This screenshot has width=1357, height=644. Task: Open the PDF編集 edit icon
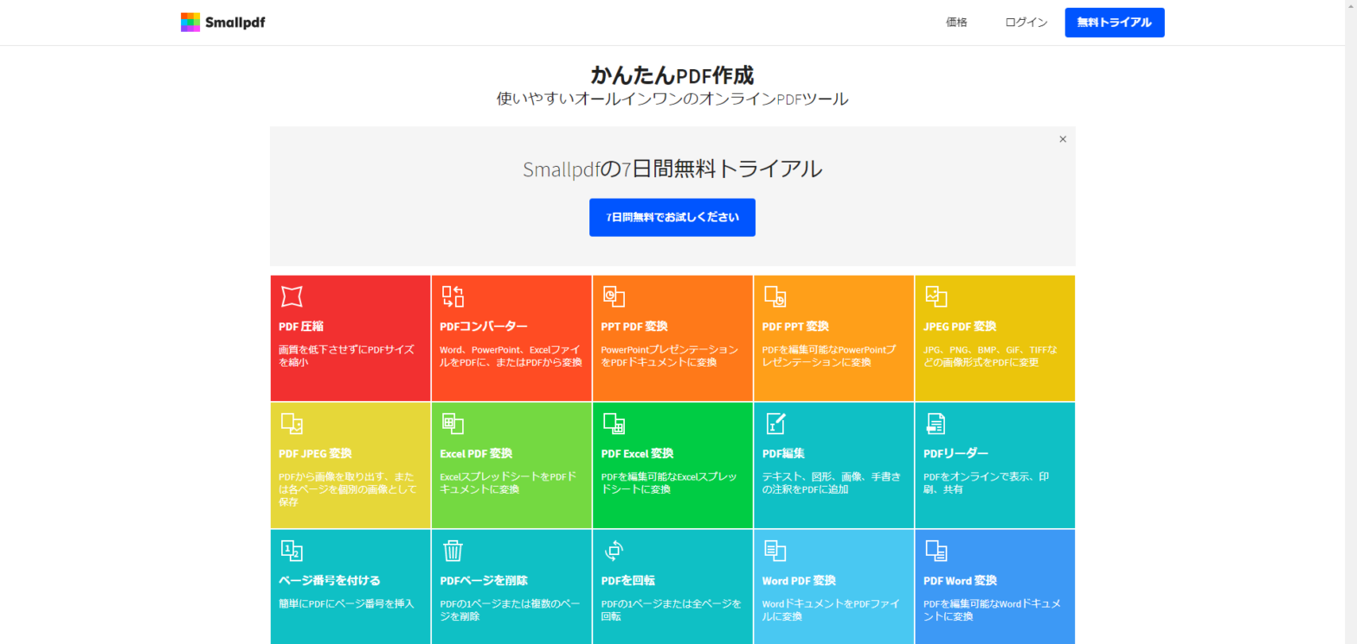(x=775, y=424)
